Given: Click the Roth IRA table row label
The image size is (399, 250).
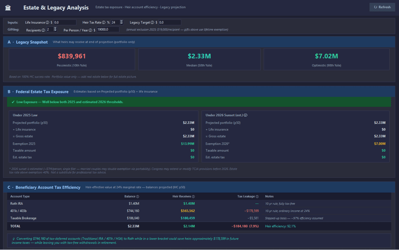Looking at the screenshot, I should tap(16, 204).
